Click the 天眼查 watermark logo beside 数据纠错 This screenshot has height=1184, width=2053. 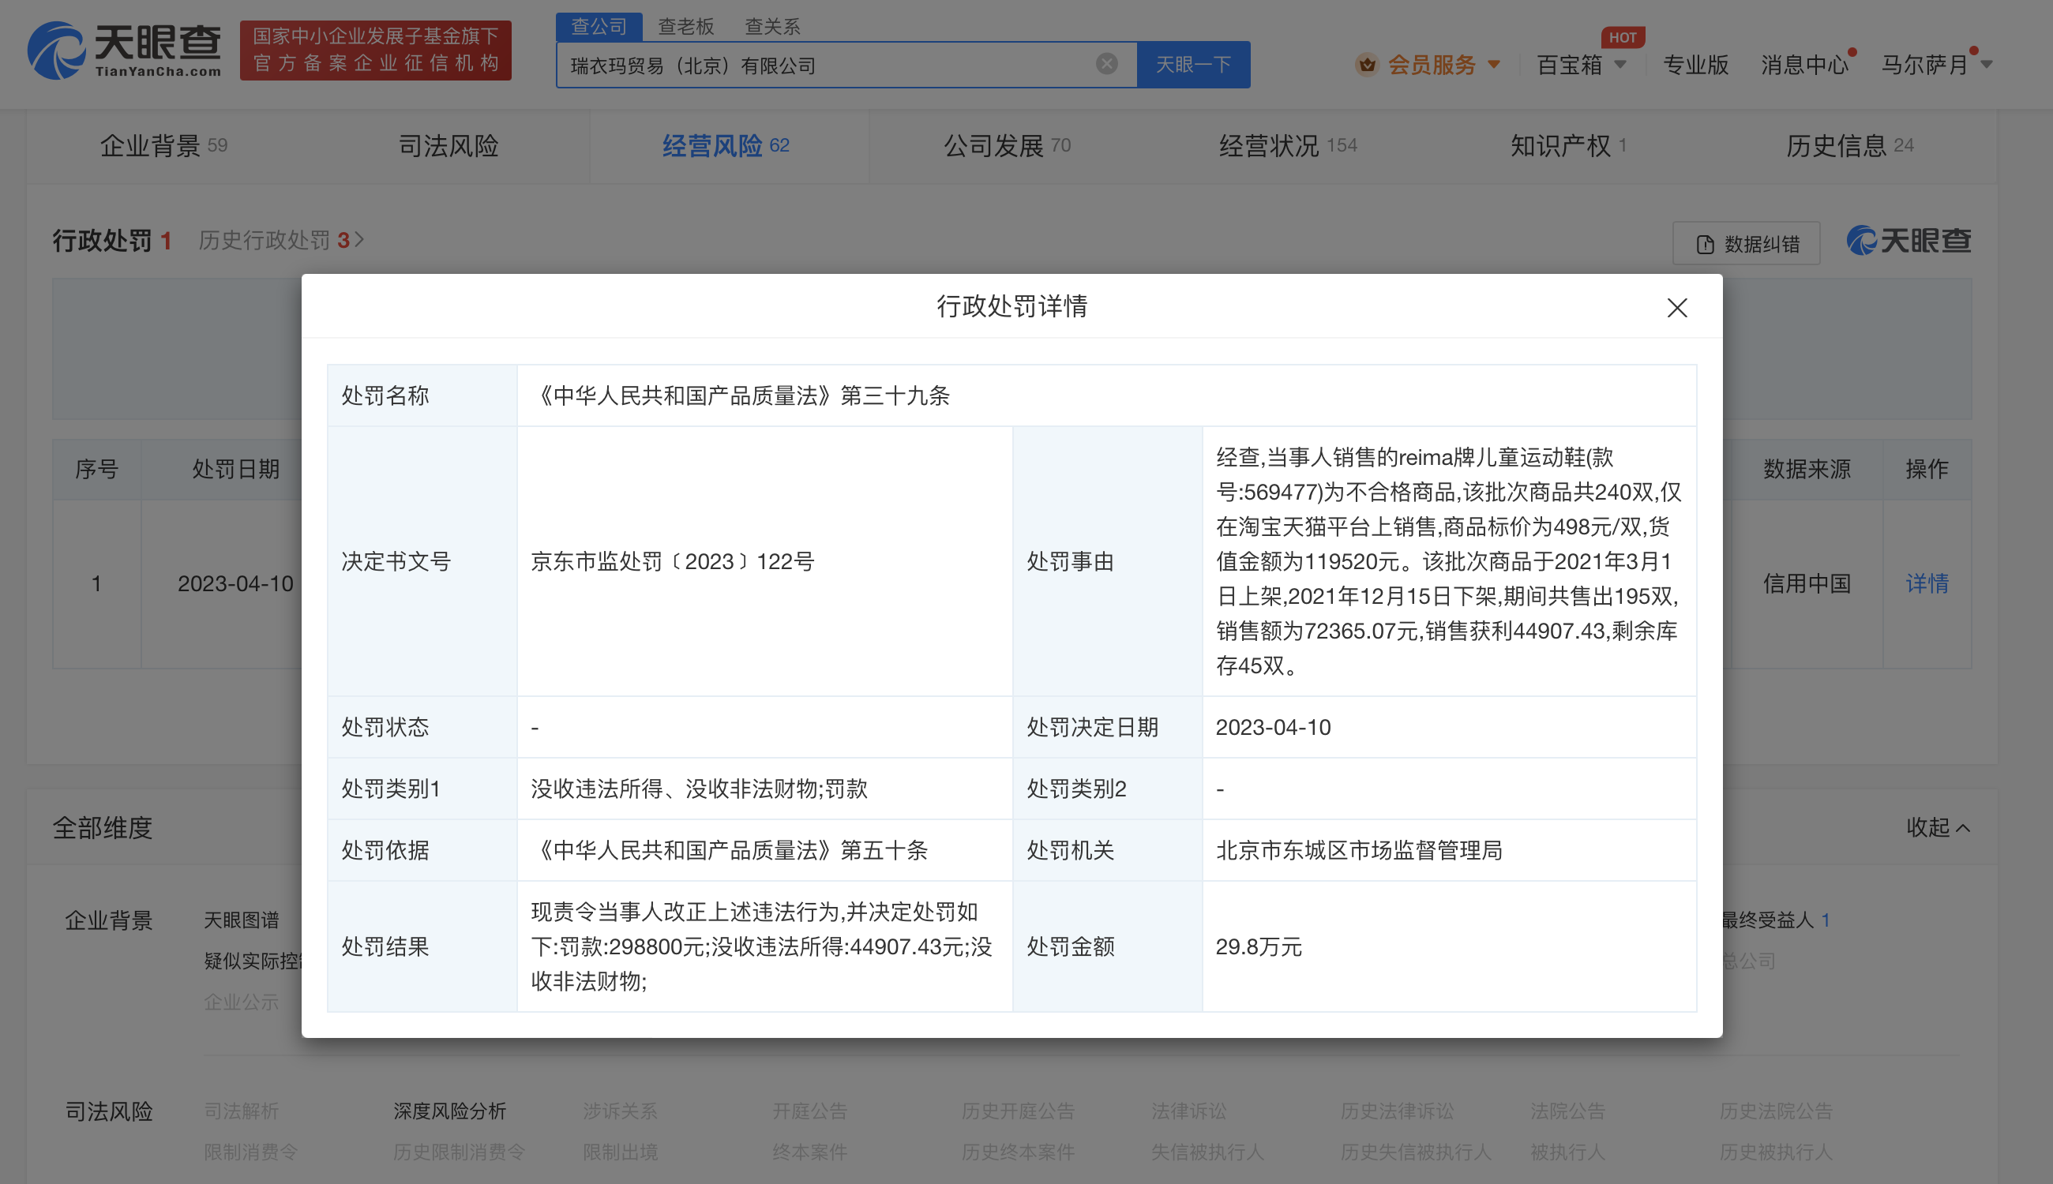click(x=1909, y=241)
